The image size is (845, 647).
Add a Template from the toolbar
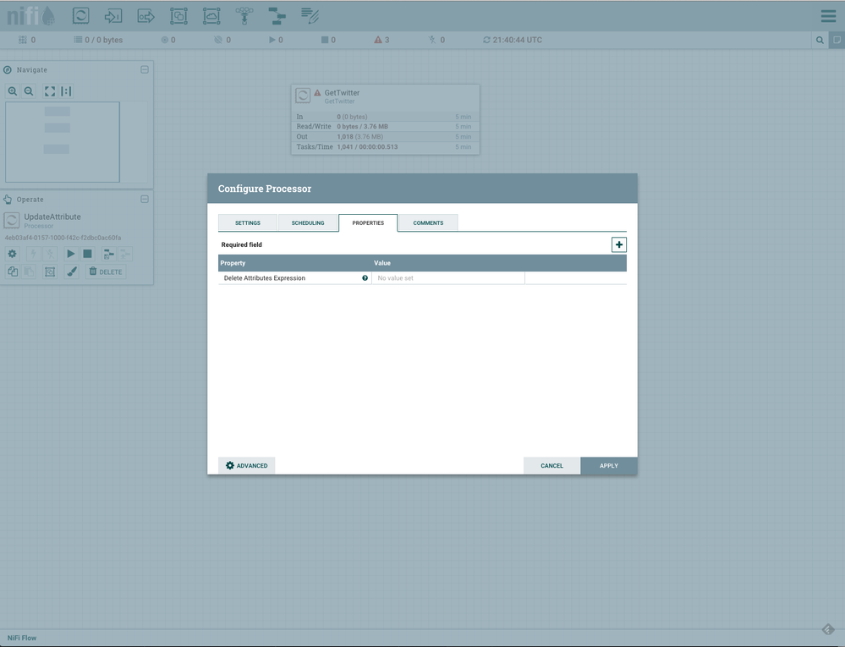pos(277,15)
